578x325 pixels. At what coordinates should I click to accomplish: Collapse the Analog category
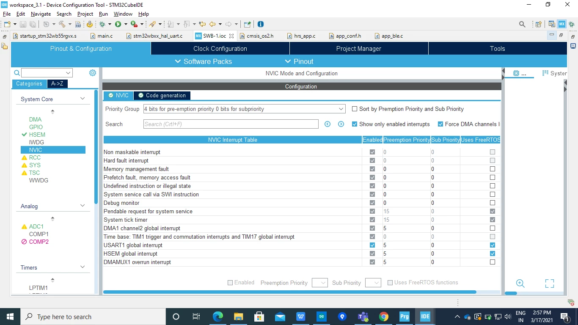[x=83, y=206]
